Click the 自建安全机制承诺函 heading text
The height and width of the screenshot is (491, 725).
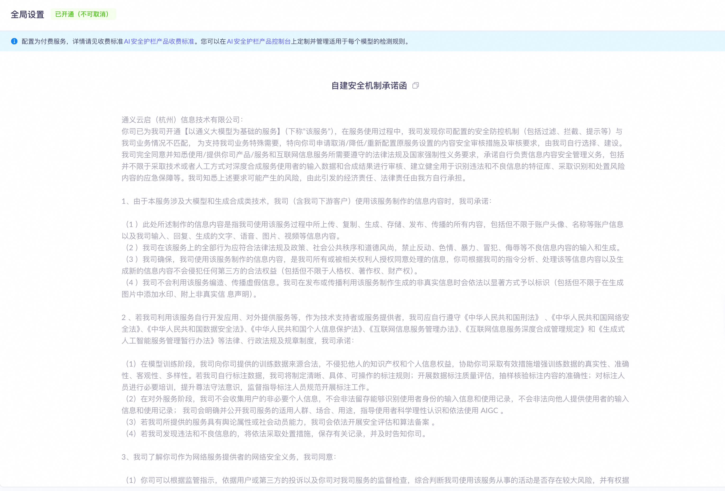click(369, 86)
